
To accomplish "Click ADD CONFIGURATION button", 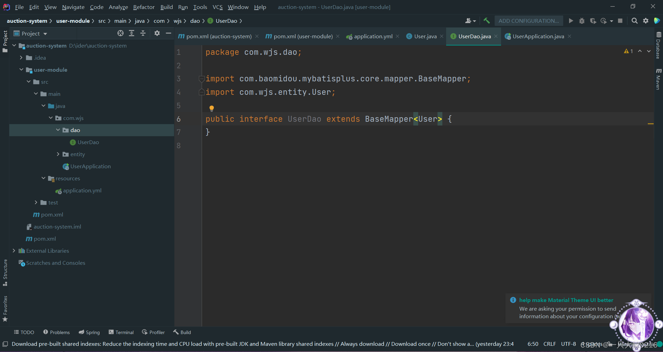I will click(529, 21).
